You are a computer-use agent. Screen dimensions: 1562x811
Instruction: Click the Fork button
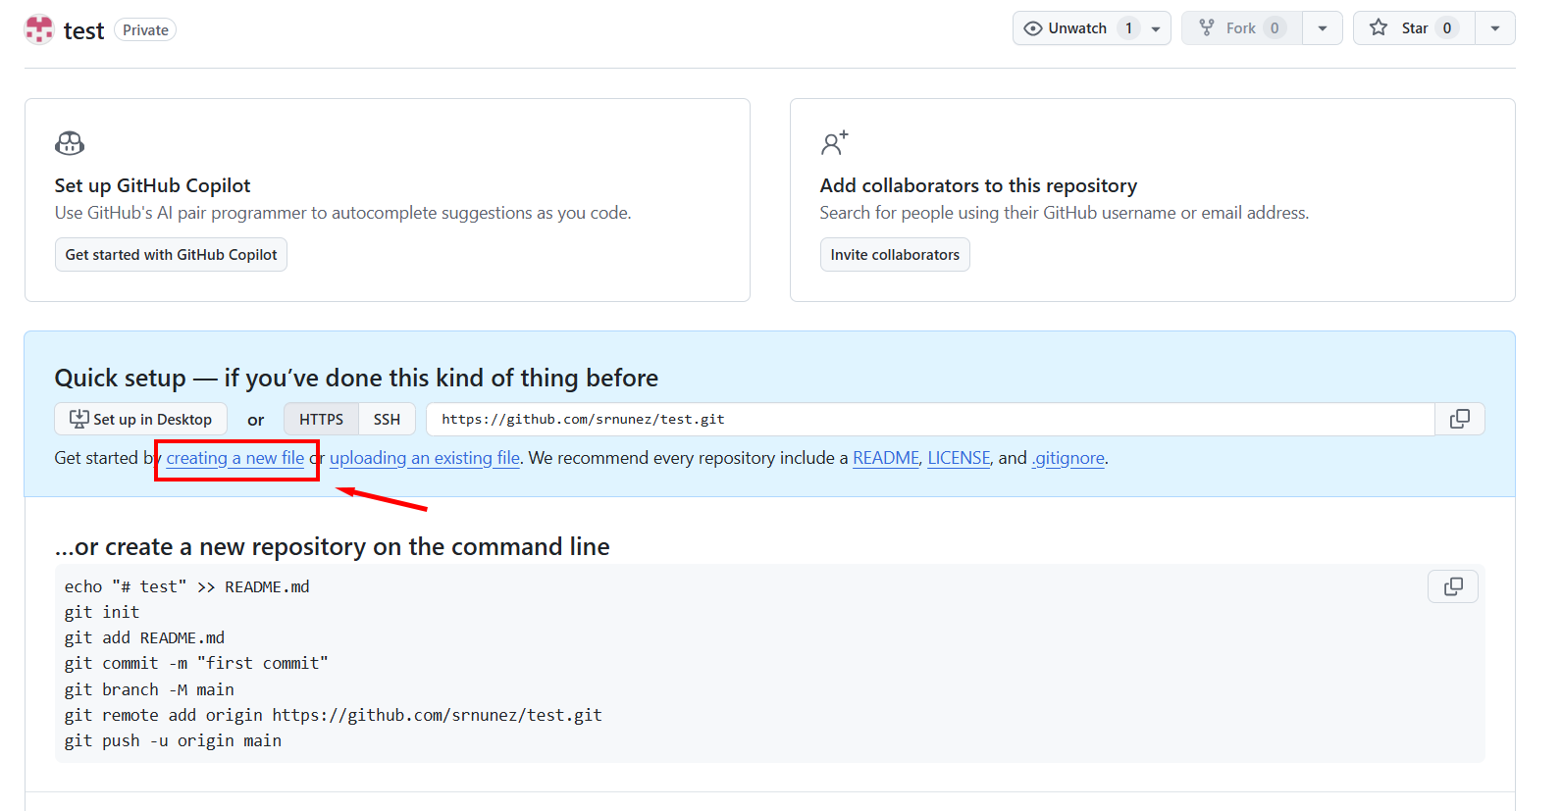(1242, 28)
